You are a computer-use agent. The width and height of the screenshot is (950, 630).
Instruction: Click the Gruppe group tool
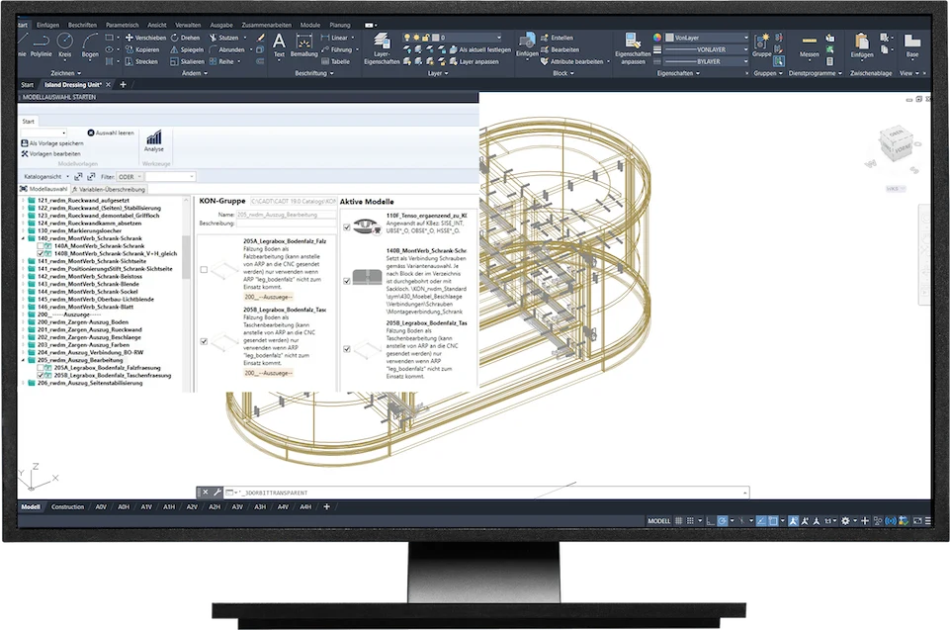pyautogui.click(x=761, y=45)
